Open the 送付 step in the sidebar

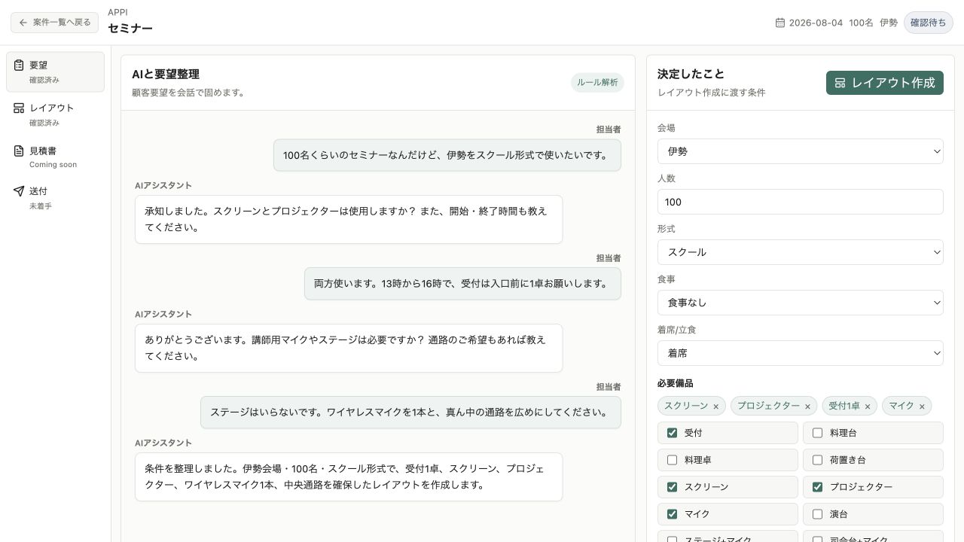55,198
